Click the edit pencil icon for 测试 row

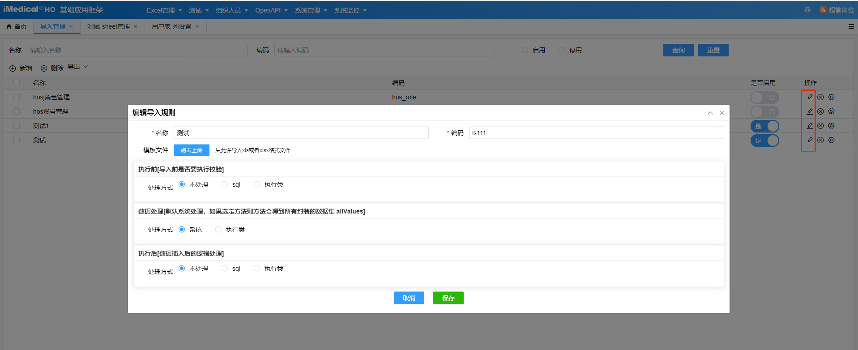pos(810,140)
